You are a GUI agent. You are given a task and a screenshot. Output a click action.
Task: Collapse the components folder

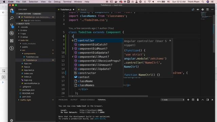29,54
